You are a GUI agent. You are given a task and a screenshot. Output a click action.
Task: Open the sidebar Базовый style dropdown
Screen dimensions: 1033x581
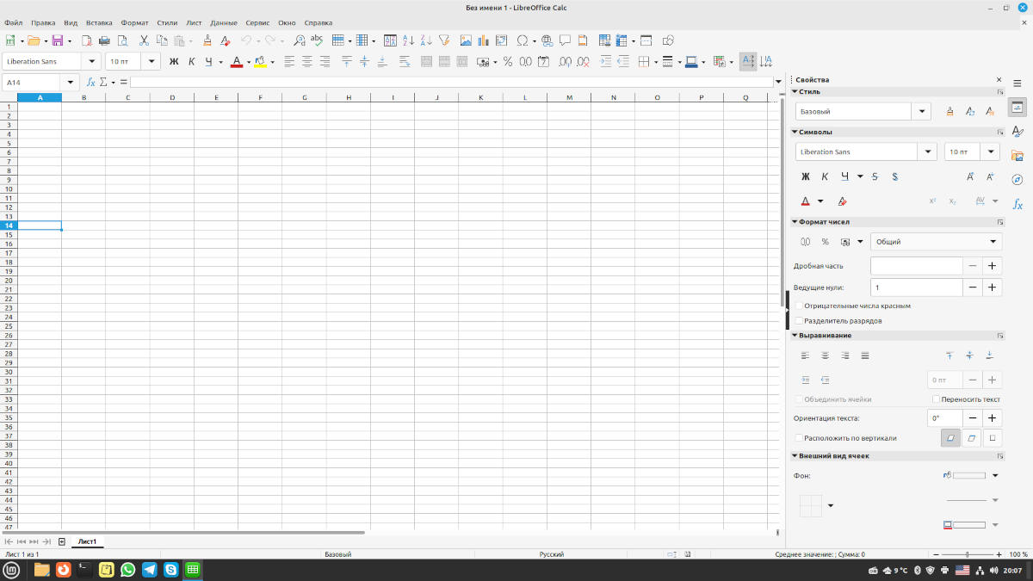point(923,111)
